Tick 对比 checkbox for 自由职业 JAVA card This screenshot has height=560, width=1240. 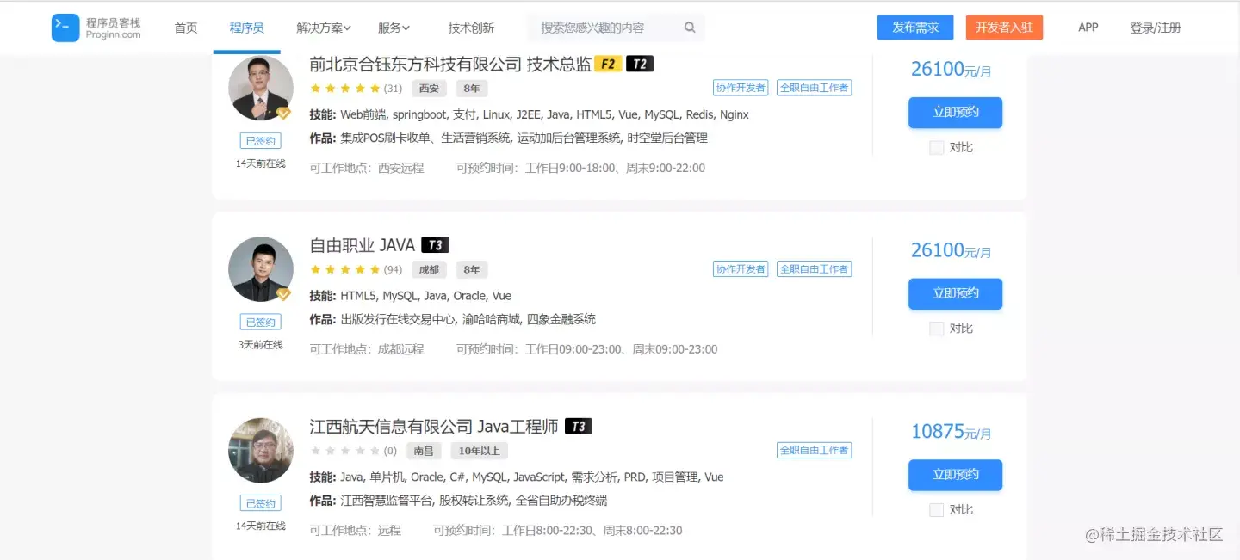[x=937, y=329]
